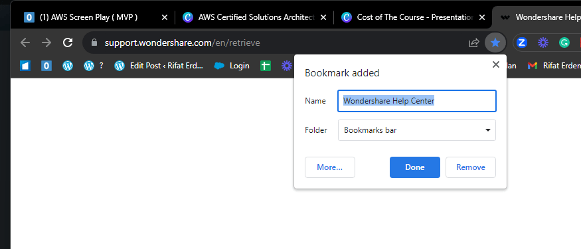Switch to Cost of The Course tab

click(413, 17)
